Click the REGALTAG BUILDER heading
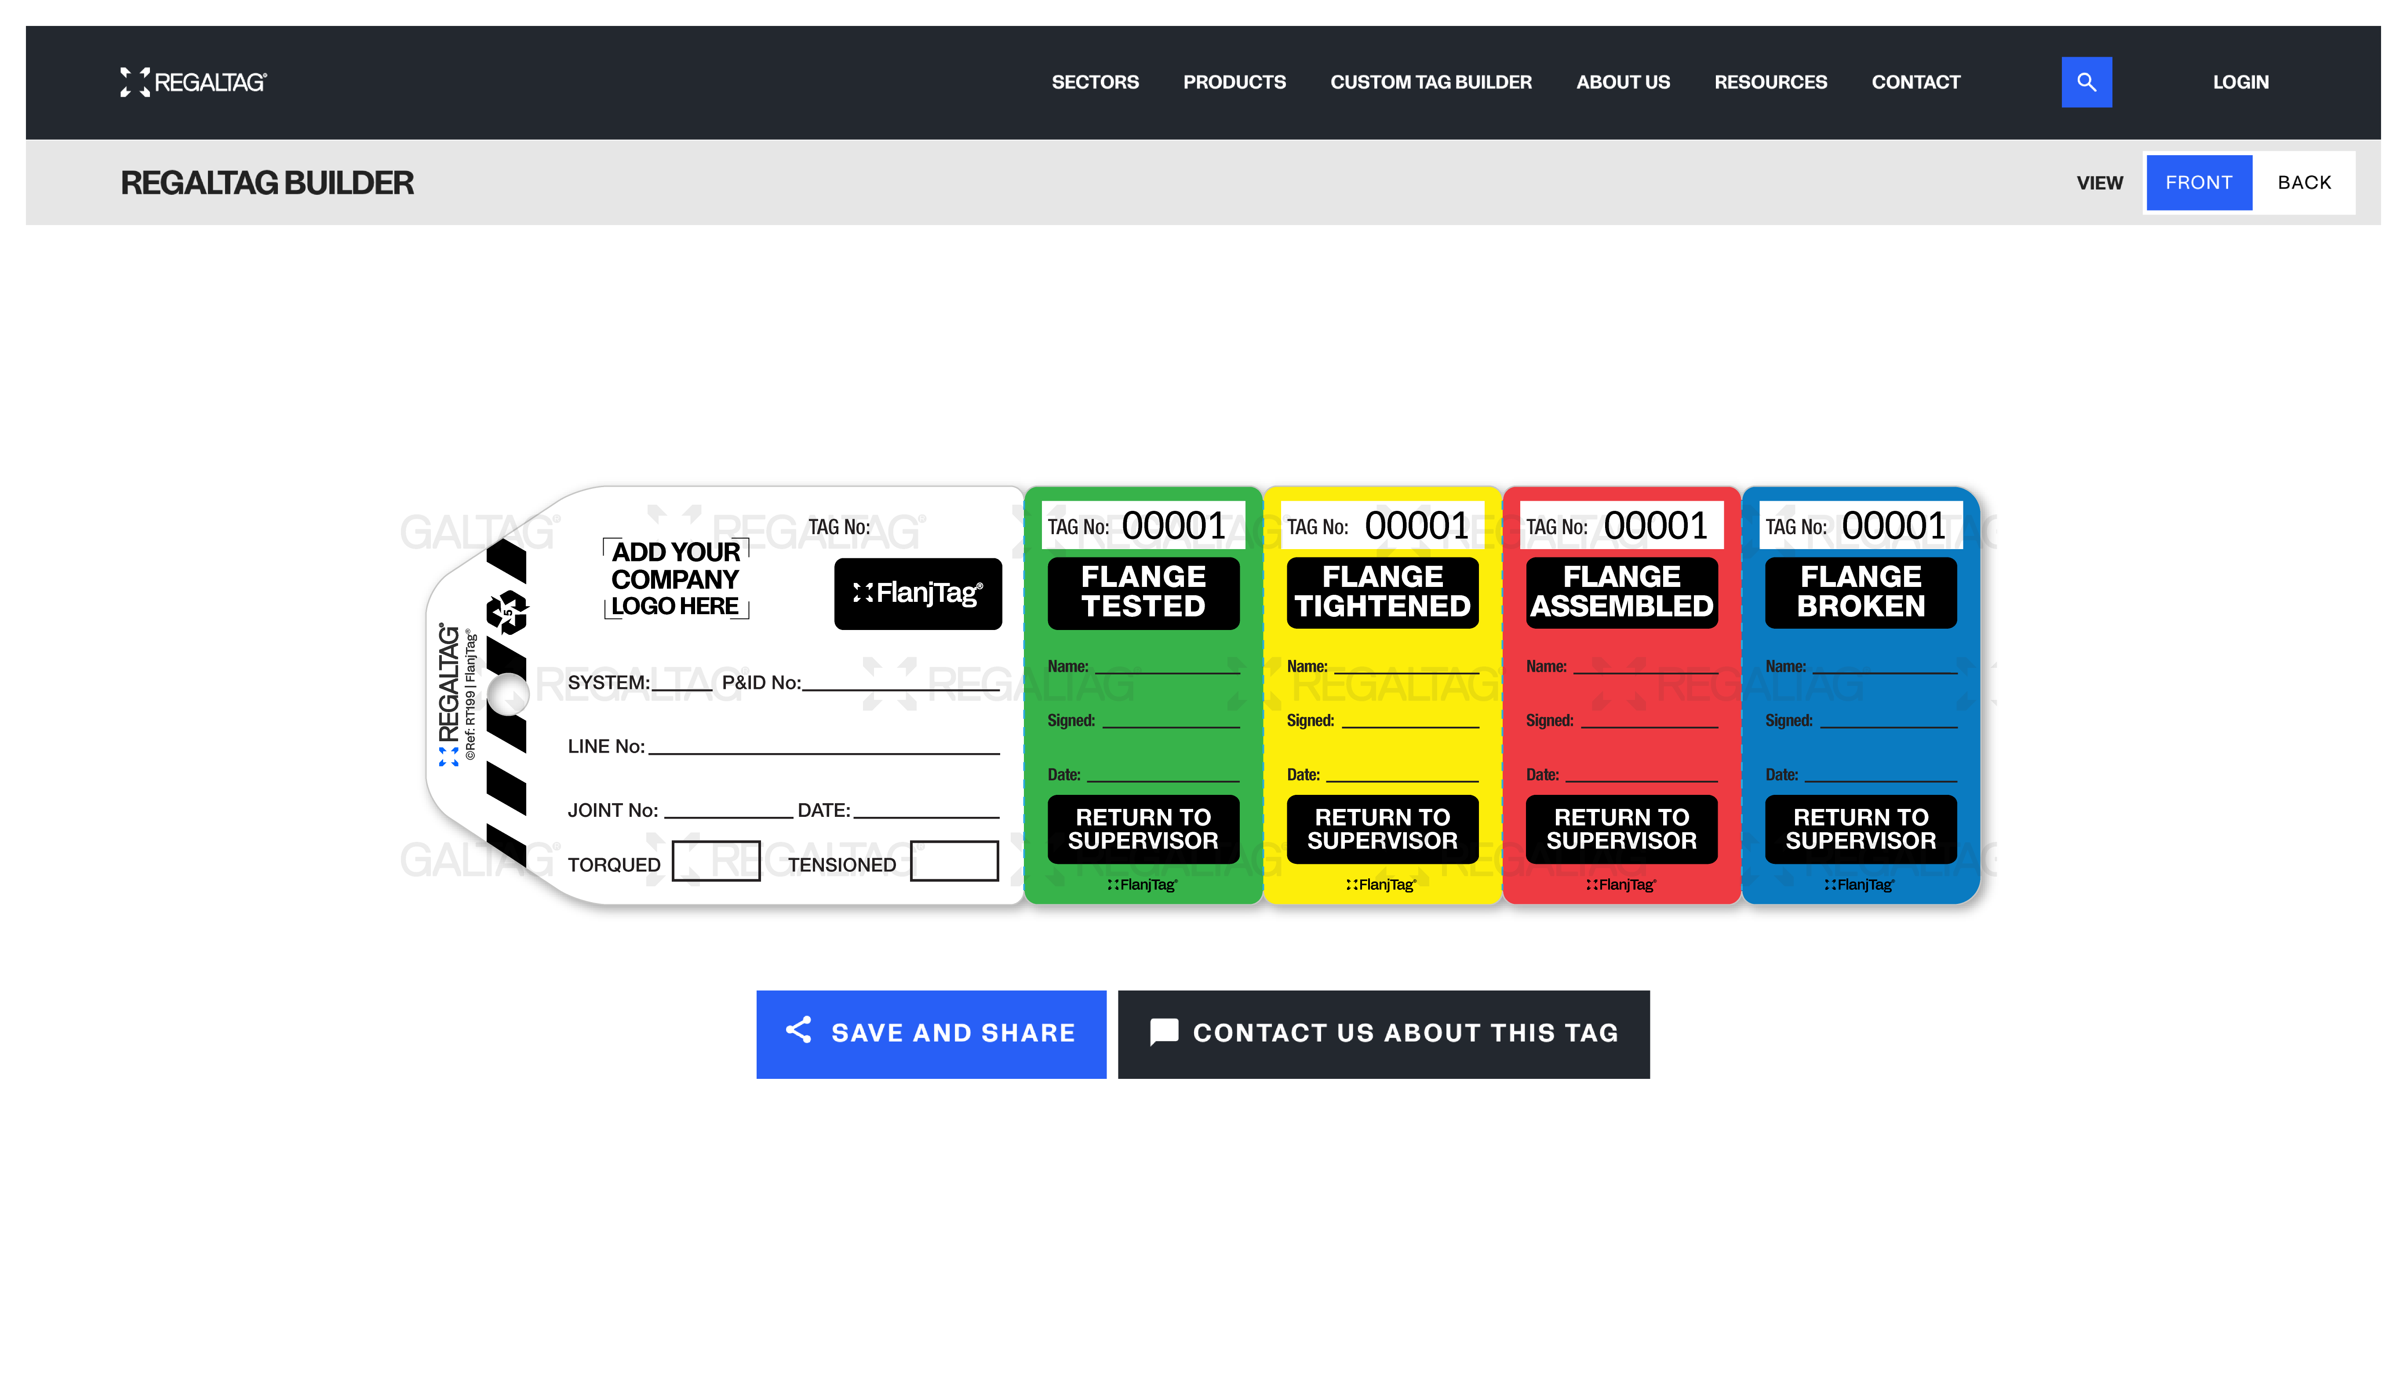 pos(266,182)
